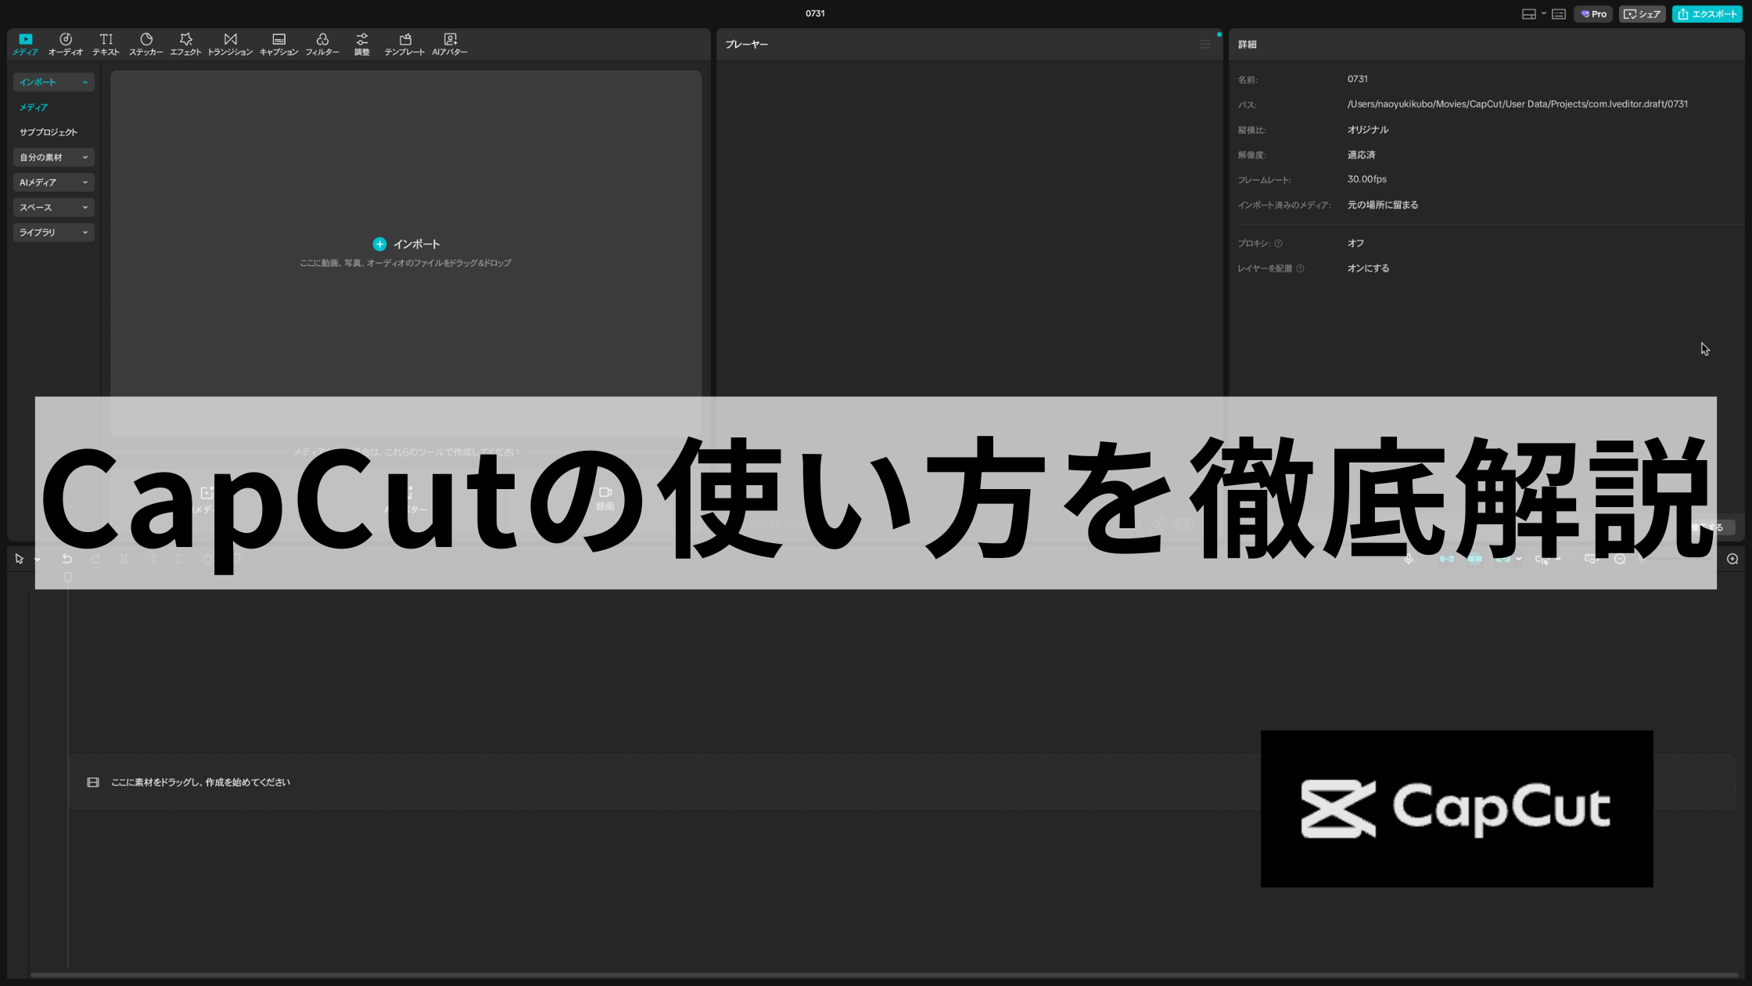Image resolution: width=1752 pixels, height=986 pixels.
Task: Open the プレーヤー panel hamburger menu
Action: pos(1204,45)
